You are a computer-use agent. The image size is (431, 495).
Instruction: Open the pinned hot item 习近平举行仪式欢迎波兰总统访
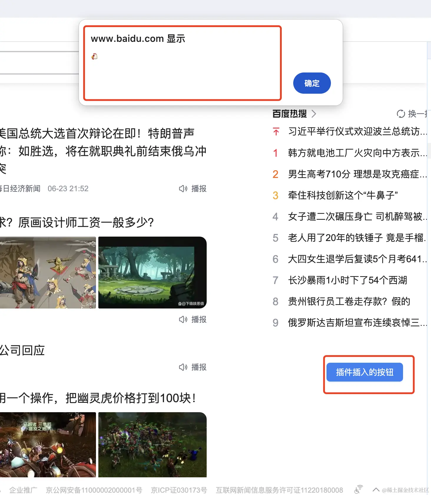point(357,131)
